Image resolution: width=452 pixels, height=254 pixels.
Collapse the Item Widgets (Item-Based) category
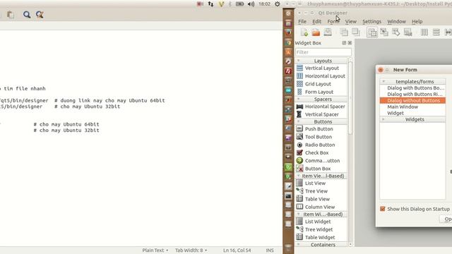(299, 214)
